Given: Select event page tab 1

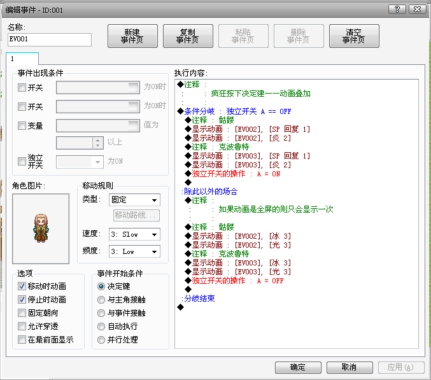Looking at the screenshot, I should point(22,59).
